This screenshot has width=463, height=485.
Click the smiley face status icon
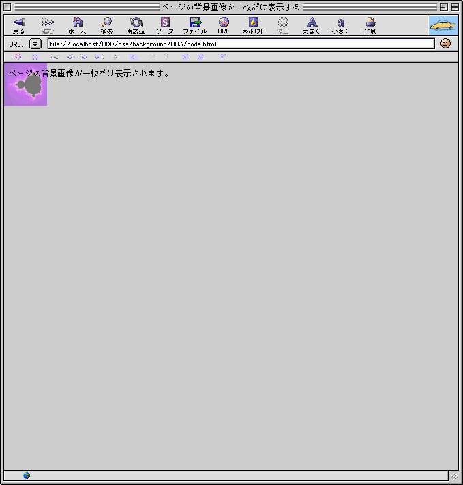pos(445,44)
